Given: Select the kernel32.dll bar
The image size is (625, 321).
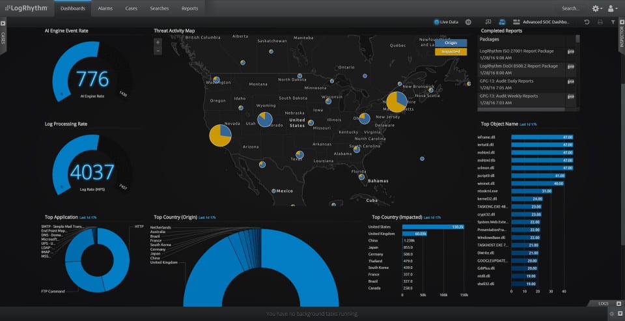Looking at the screenshot, I should (x=527, y=199).
